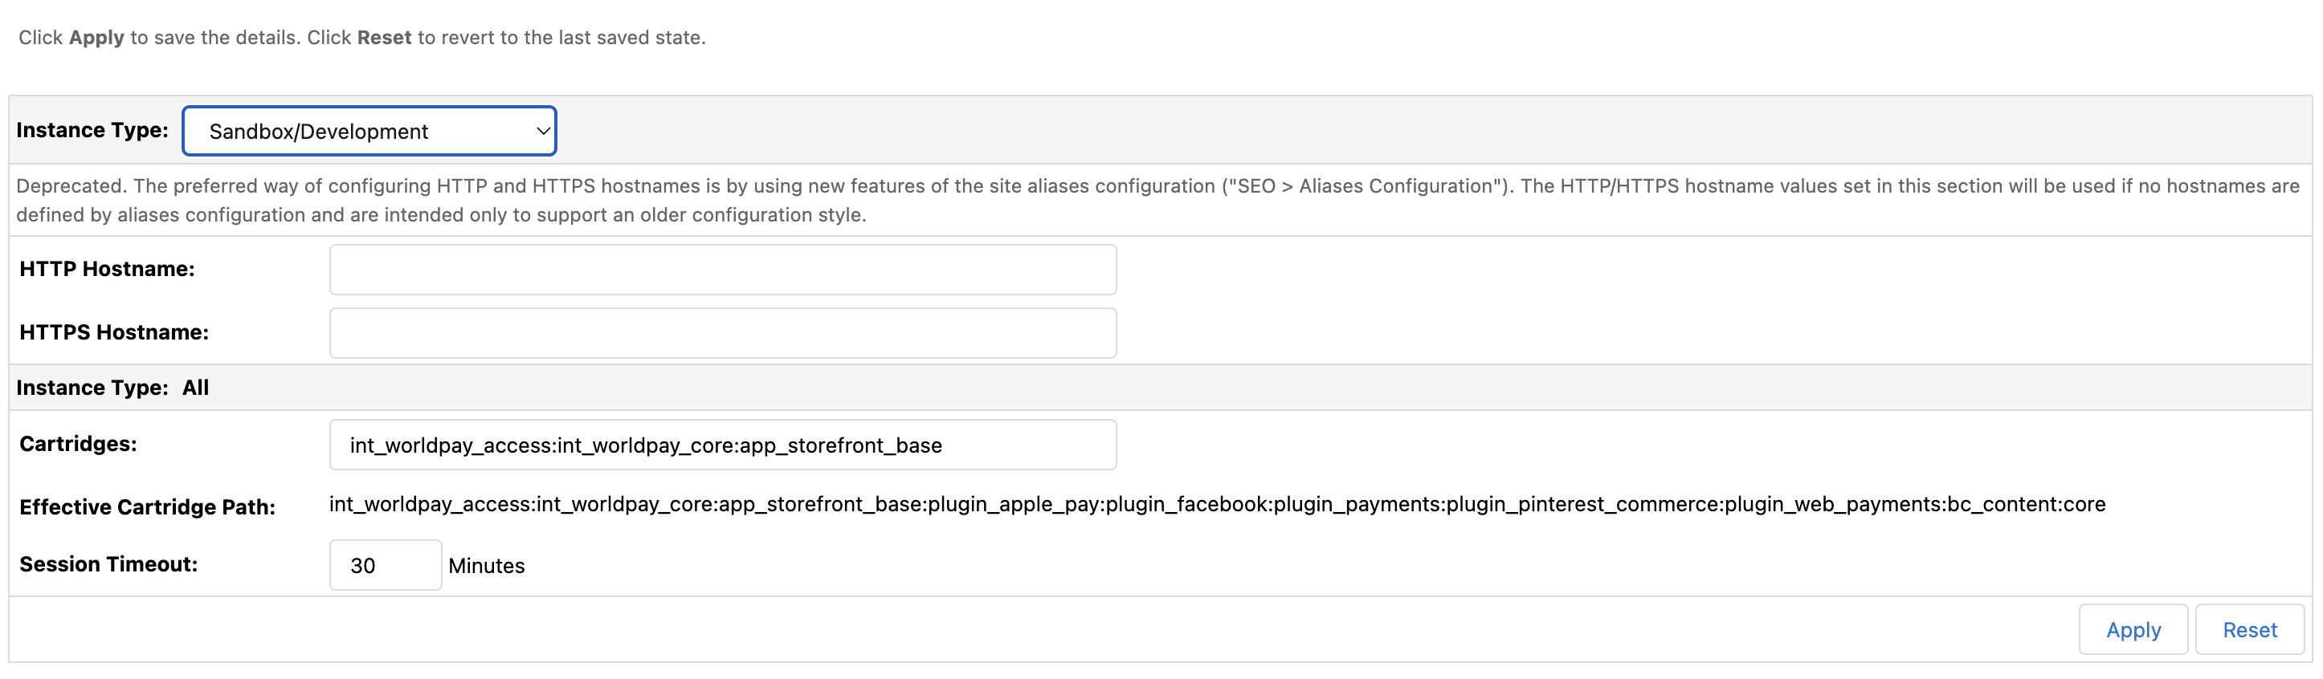2323x679 pixels.
Task: Click 'to revert to the last saved state' text
Action: [x=561, y=38]
